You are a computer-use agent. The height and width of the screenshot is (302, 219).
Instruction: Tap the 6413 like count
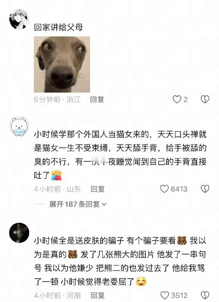coord(179,189)
